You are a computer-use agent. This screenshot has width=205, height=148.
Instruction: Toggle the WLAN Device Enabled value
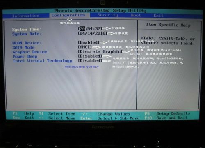tap(89, 42)
